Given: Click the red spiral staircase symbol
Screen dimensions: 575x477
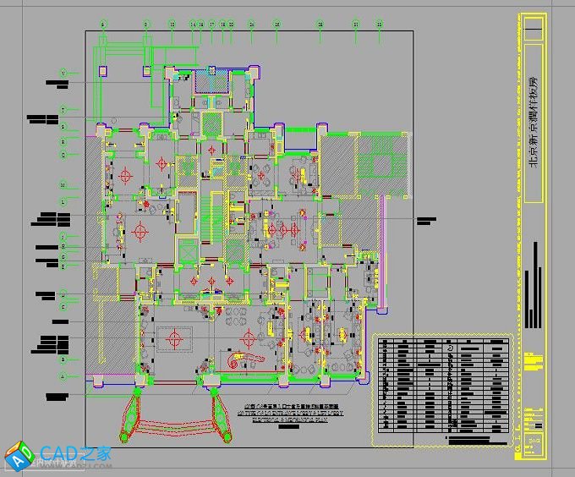Looking at the screenshot, I should point(245,360).
